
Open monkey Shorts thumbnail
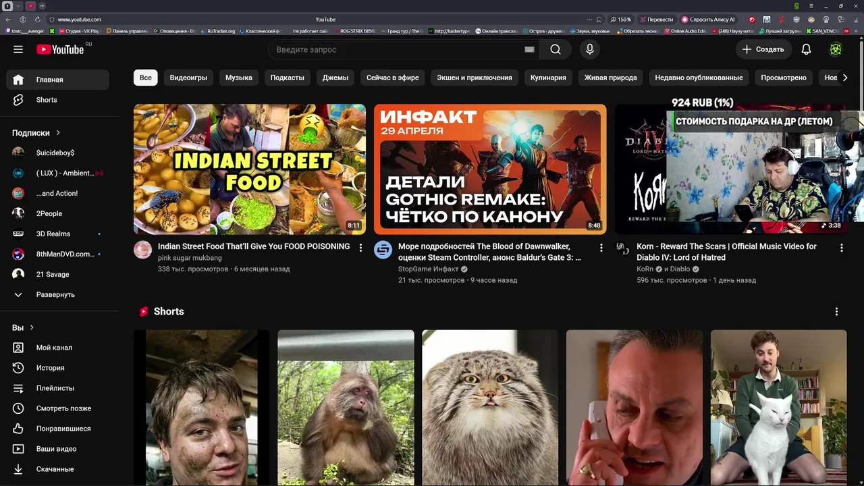(346, 408)
